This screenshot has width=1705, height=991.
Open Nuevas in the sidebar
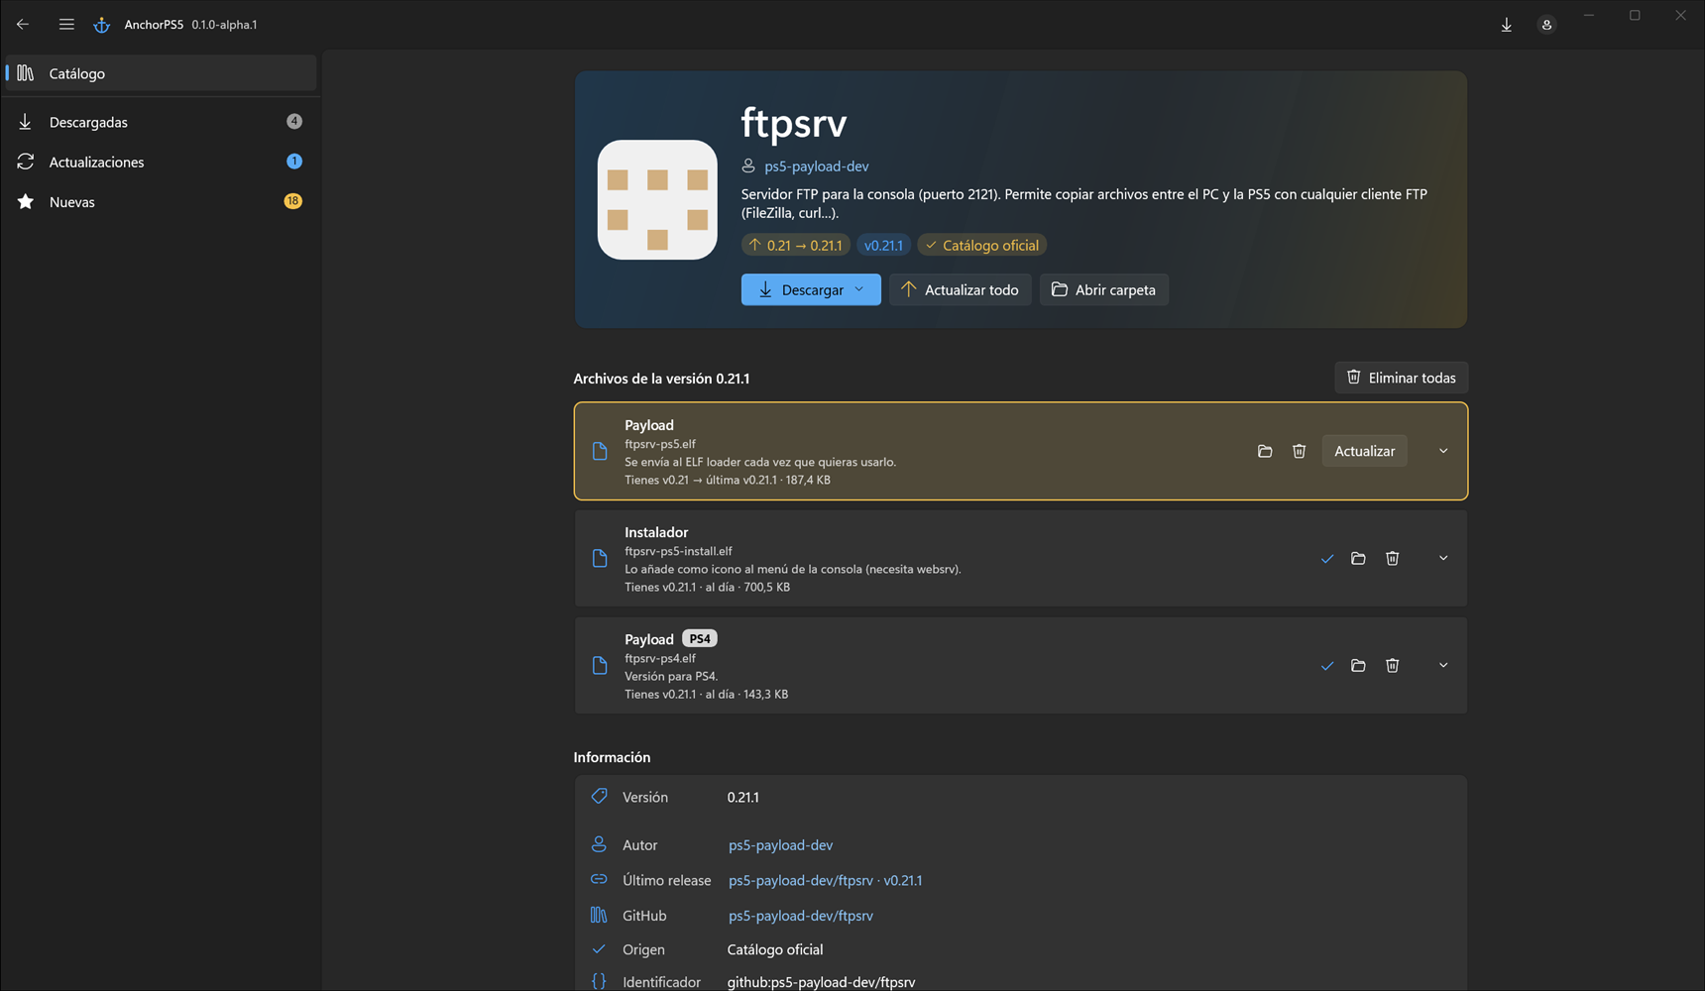pyautogui.click(x=161, y=201)
